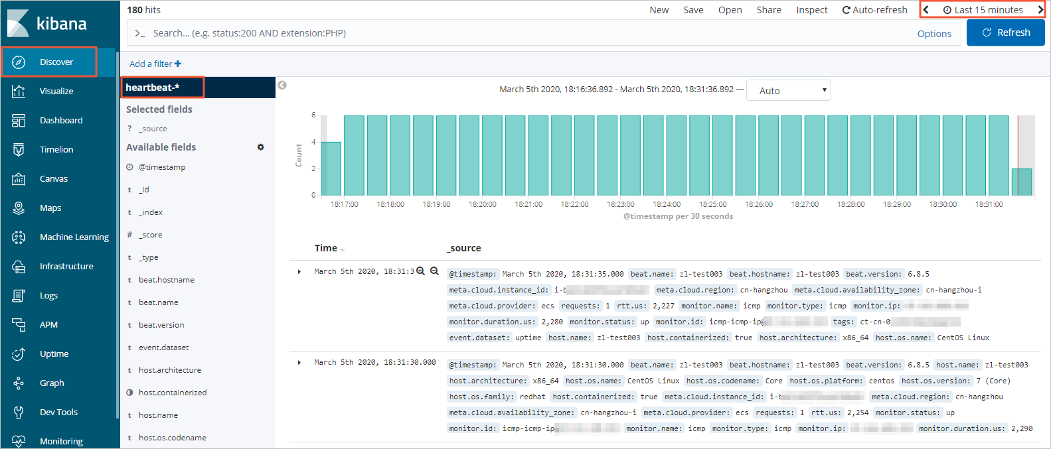Open the Inspect menu item
This screenshot has height=449, width=1051.
click(x=812, y=10)
